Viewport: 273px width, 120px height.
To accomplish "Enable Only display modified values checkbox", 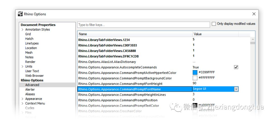I will (x=214, y=24).
